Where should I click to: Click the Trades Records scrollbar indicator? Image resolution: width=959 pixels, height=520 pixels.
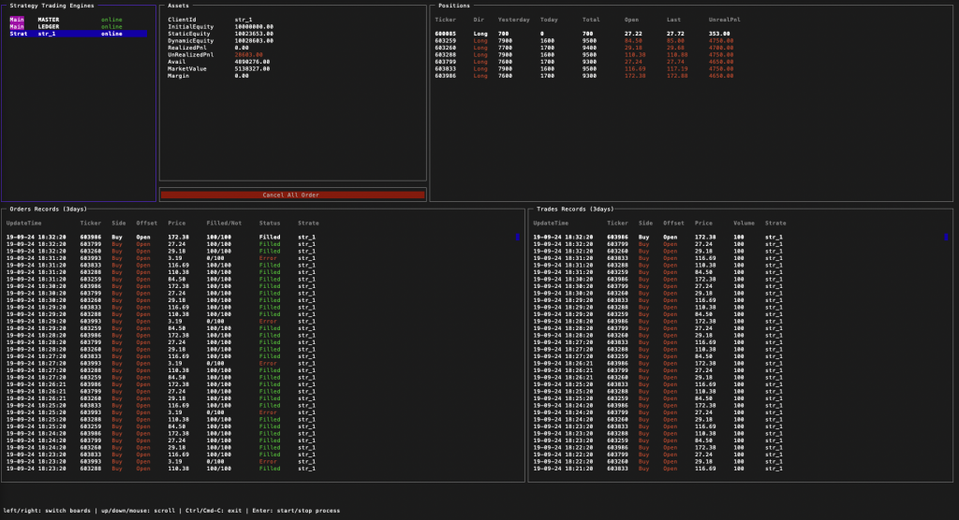point(946,237)
